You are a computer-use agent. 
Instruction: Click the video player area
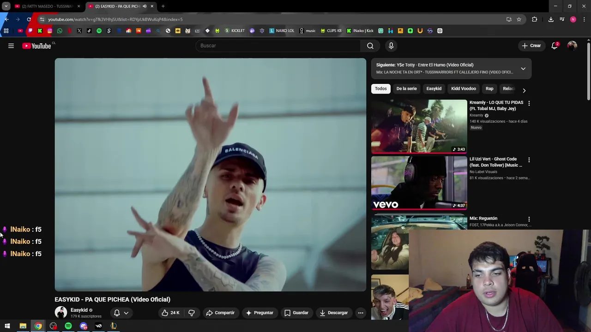coord(211,175)
